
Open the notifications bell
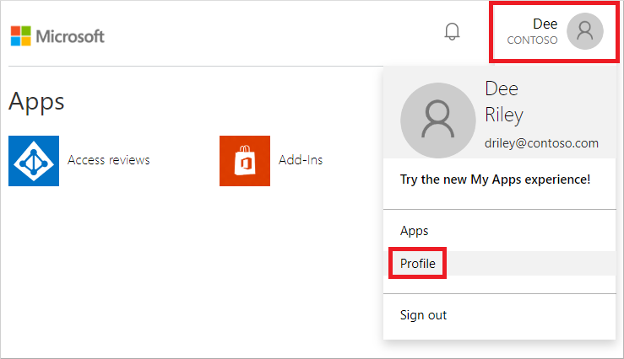coord(453,32)
